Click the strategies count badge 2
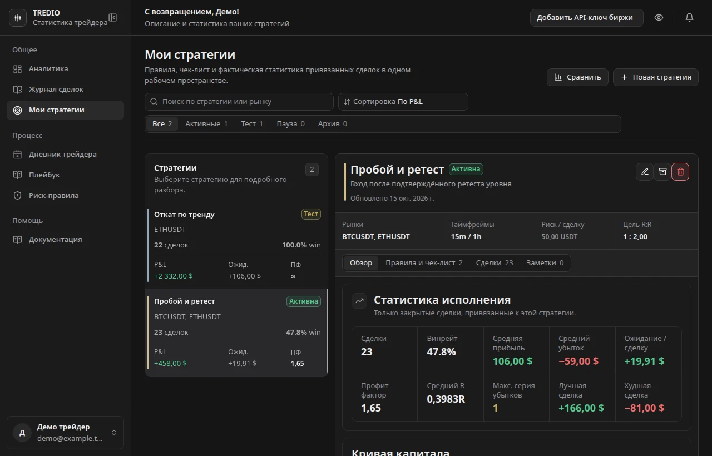The image size is (712, 456). (312, 170)
